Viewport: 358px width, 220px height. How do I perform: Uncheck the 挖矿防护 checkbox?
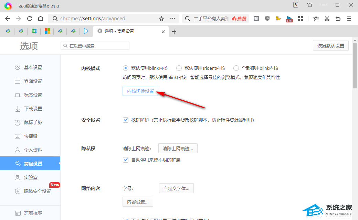click(x=126, y=120)
